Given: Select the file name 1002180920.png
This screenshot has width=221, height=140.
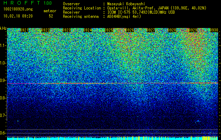Looking at the screenshot, I should [18, 9].
